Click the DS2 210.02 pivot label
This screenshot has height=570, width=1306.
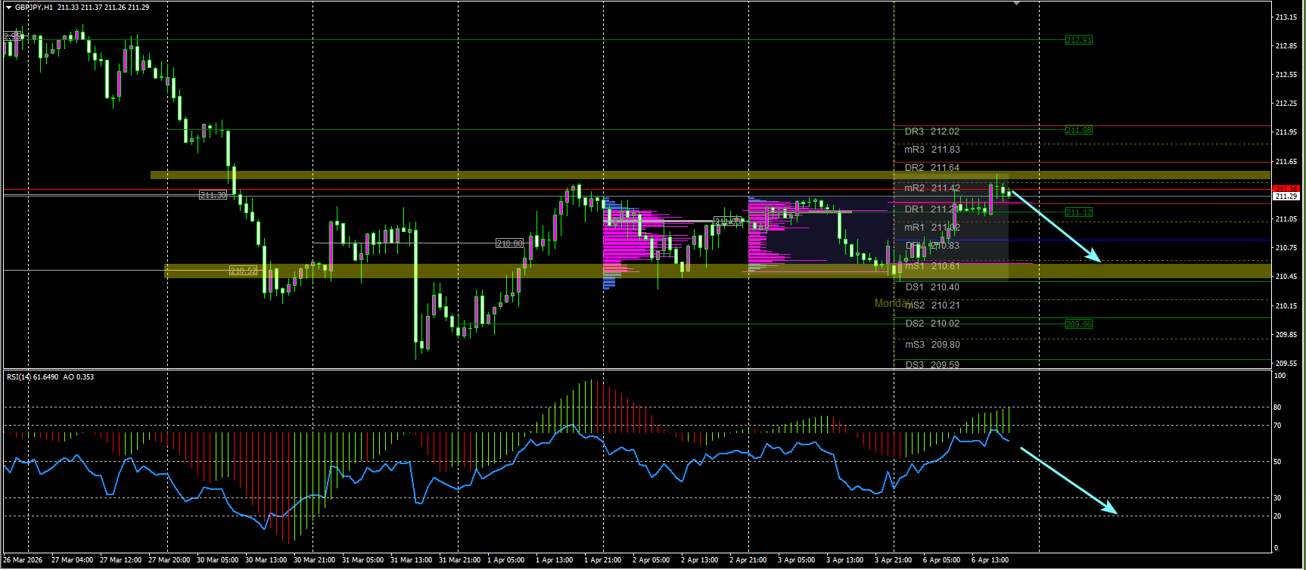click(x=932, y=324)
